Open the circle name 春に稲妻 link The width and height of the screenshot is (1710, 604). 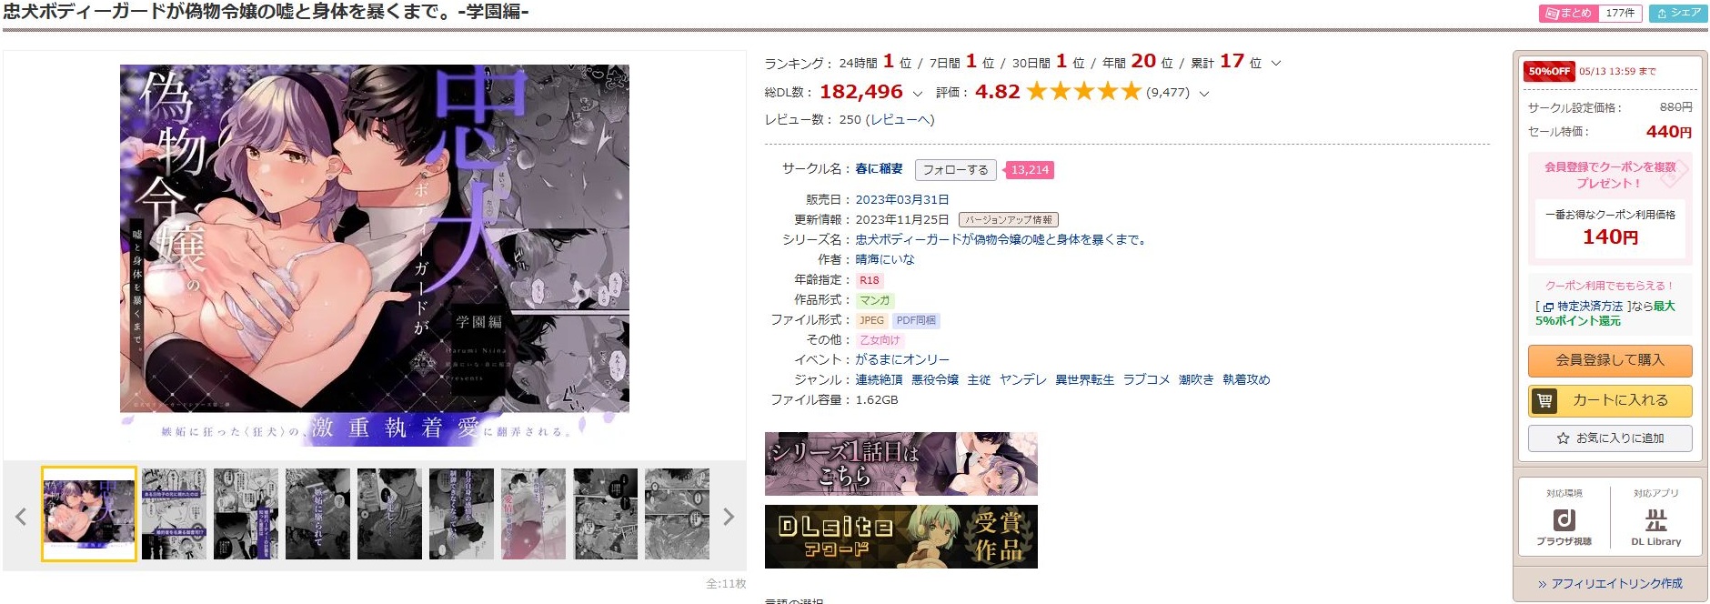pos(879,169)
